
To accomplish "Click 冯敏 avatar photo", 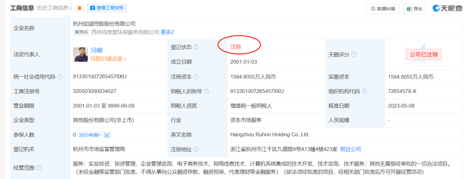I will (x=80, y=54).
